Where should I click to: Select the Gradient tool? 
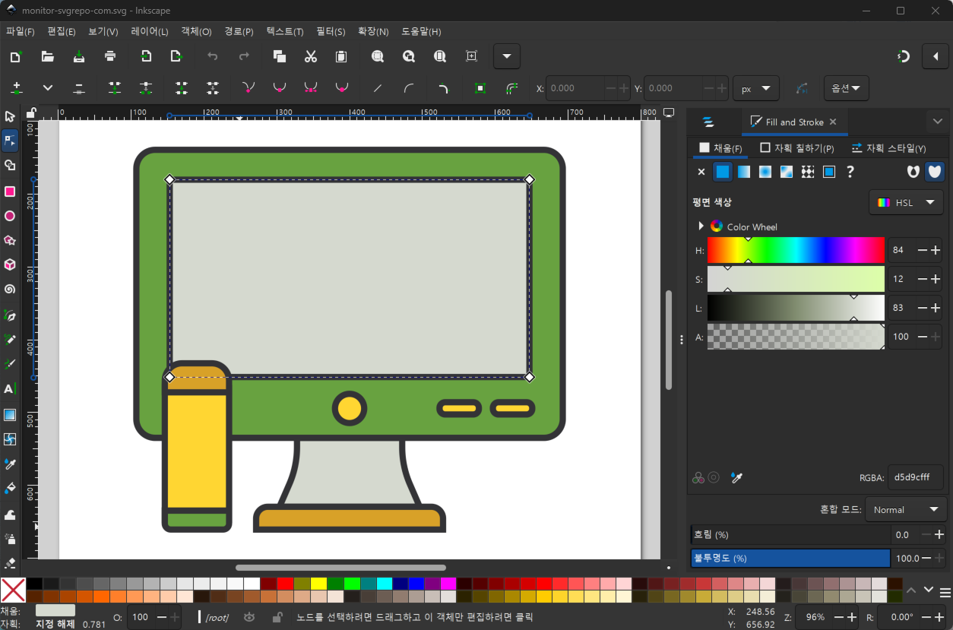(x=10, y=415)
